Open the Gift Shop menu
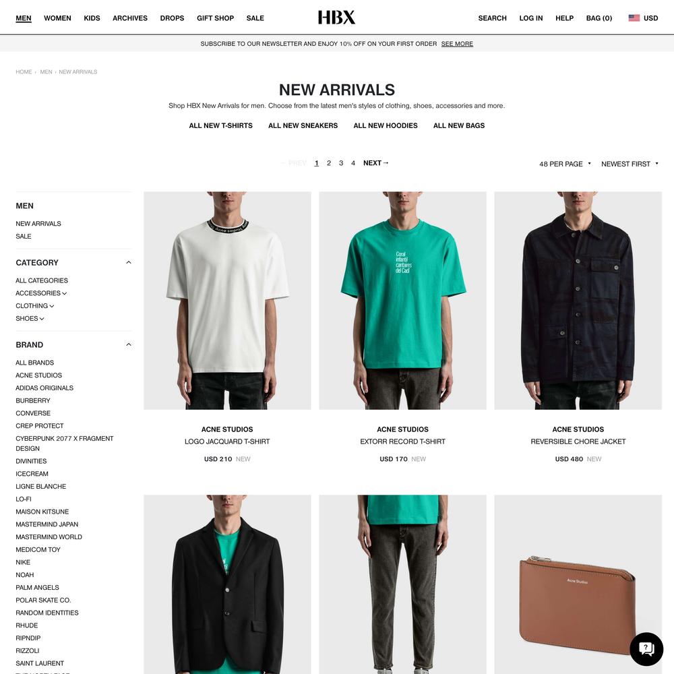 coord(216,18)
